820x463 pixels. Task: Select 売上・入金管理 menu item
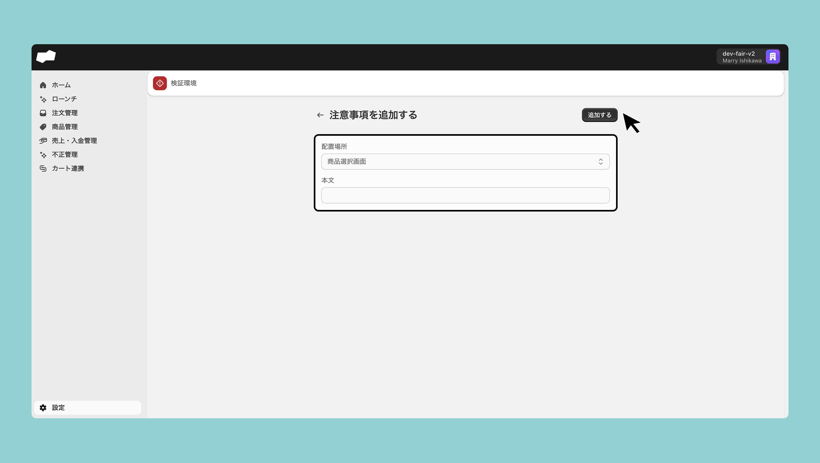[x=74, y=140]
